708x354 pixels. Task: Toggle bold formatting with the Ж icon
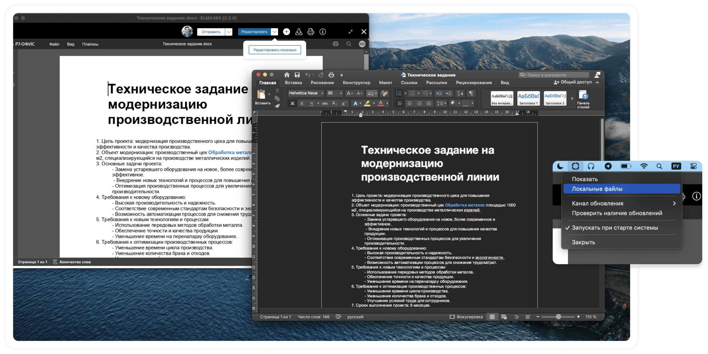point(293,104)
